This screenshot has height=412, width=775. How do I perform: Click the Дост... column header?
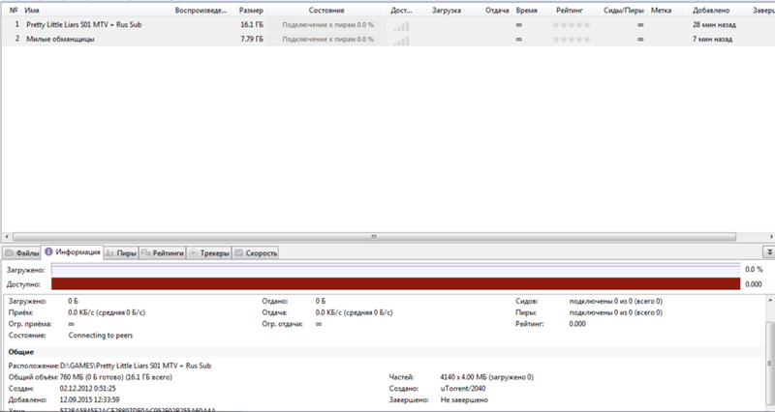tap(401, 10)
